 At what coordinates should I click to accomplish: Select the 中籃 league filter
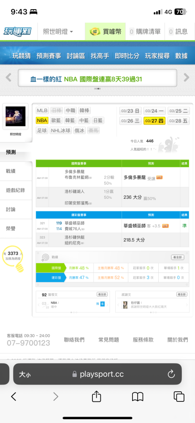[84, 120]
